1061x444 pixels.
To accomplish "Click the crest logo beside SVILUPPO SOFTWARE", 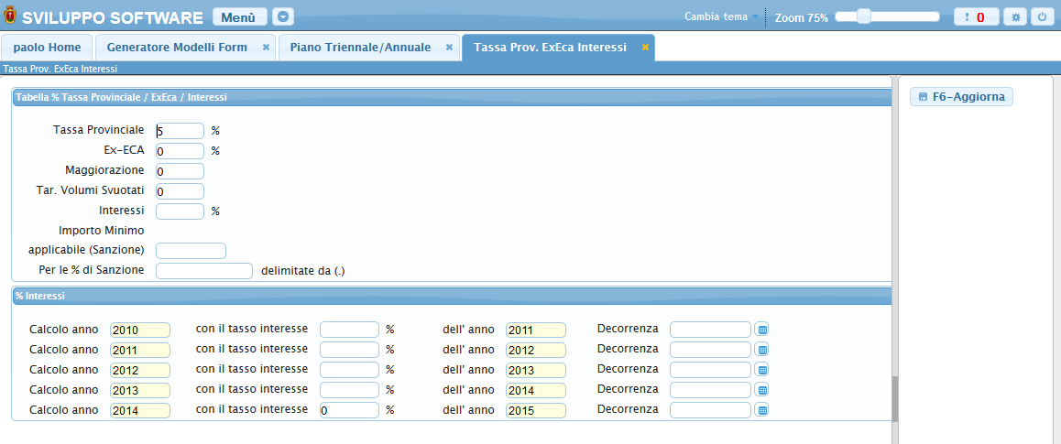I will point(9,16).
